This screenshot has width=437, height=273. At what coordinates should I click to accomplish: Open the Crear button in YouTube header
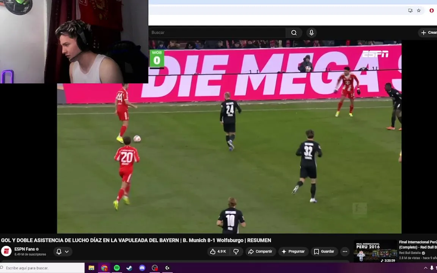tap(428, 33)
